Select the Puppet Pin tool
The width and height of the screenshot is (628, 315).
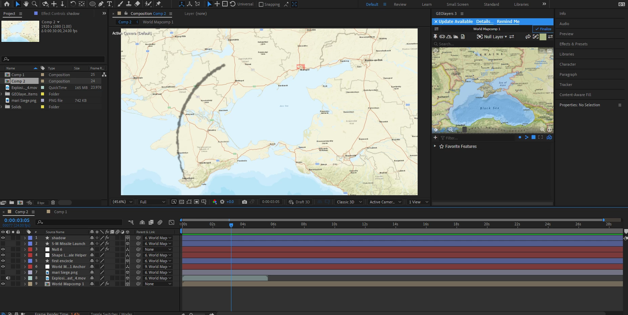(x=159, y=4)
